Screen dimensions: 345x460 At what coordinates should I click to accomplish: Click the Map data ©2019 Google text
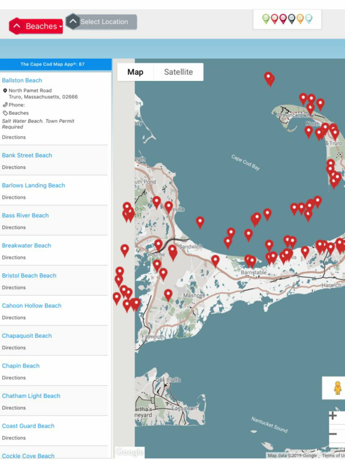(x=292, y=456)
